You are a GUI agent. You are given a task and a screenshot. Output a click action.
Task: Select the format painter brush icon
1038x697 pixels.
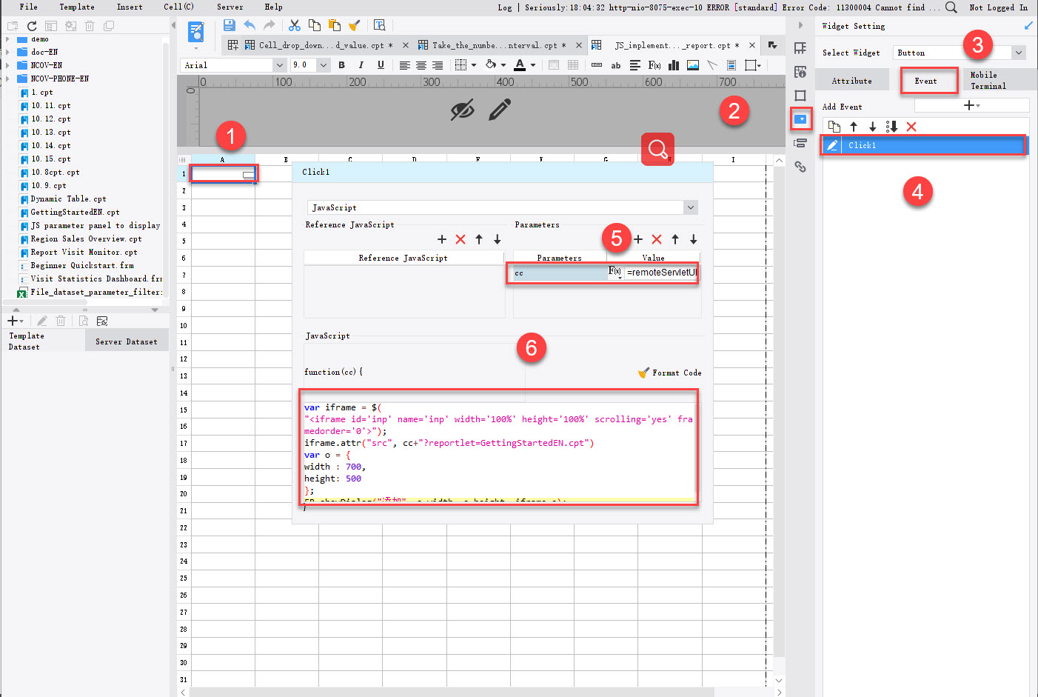[354, 24]
